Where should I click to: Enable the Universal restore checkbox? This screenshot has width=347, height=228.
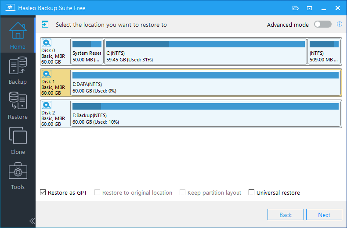point(252,192)
